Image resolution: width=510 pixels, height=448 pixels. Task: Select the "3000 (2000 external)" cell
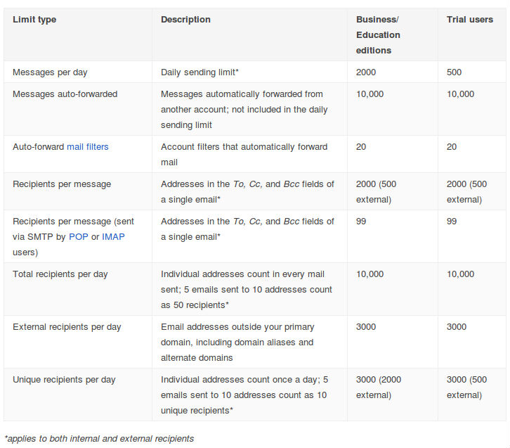pyautogui.click(x=381, y=388)
